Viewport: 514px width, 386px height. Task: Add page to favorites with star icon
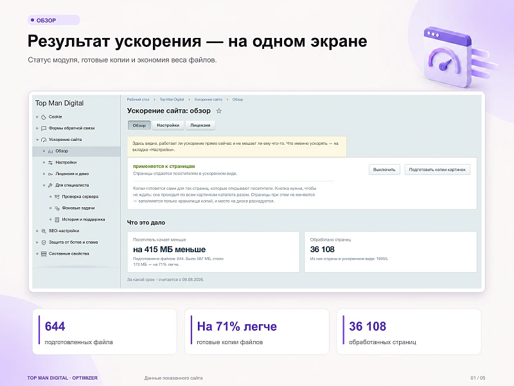[219, 111]
